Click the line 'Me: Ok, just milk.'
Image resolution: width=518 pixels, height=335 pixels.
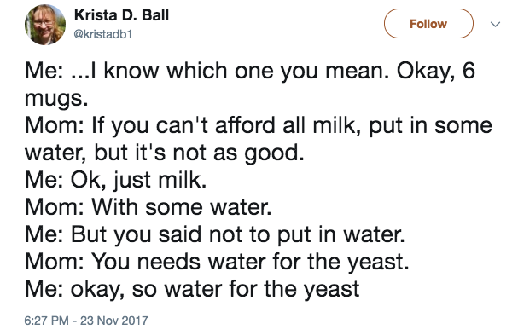[115, 180]
